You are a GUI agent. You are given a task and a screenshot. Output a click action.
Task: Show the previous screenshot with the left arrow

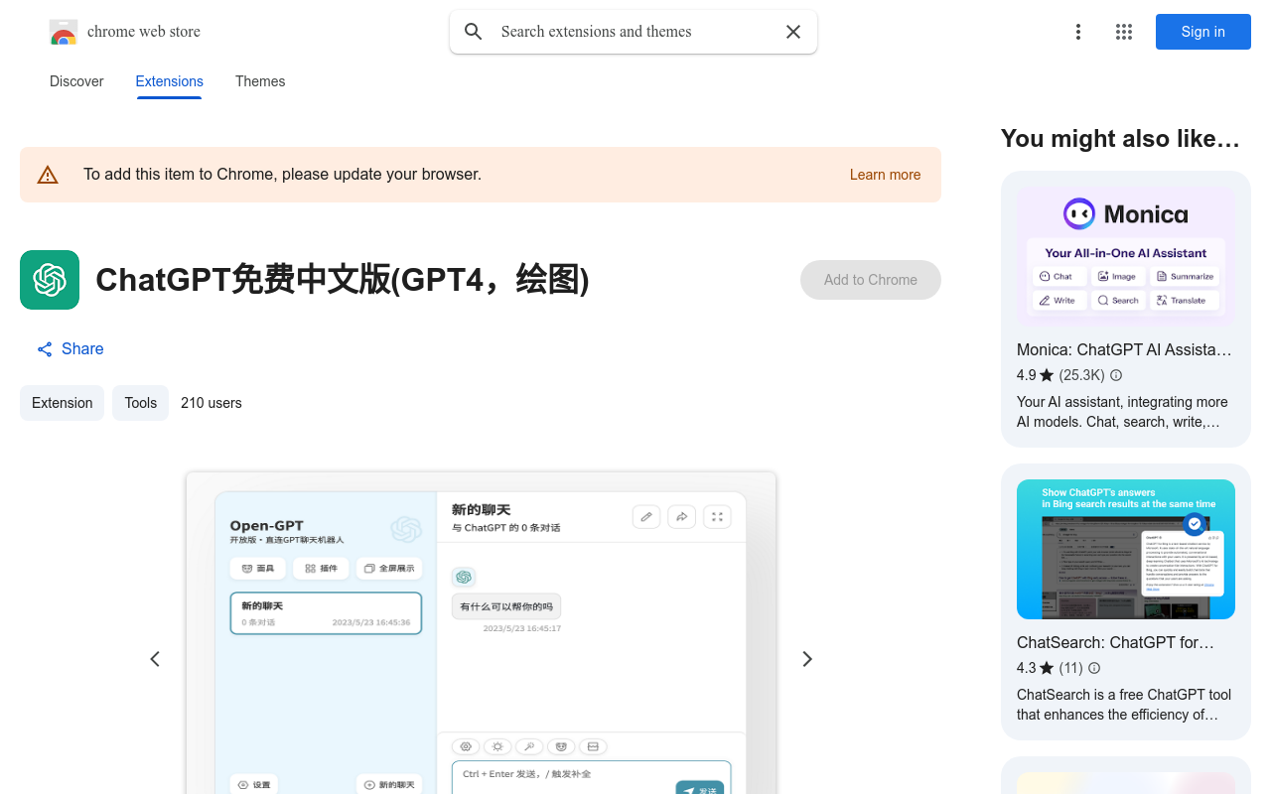[x=155, y=658]
